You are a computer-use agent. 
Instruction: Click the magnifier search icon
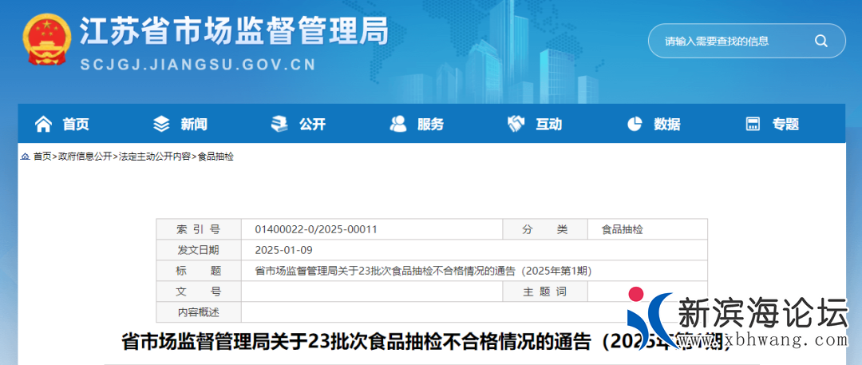pos(820,42)
